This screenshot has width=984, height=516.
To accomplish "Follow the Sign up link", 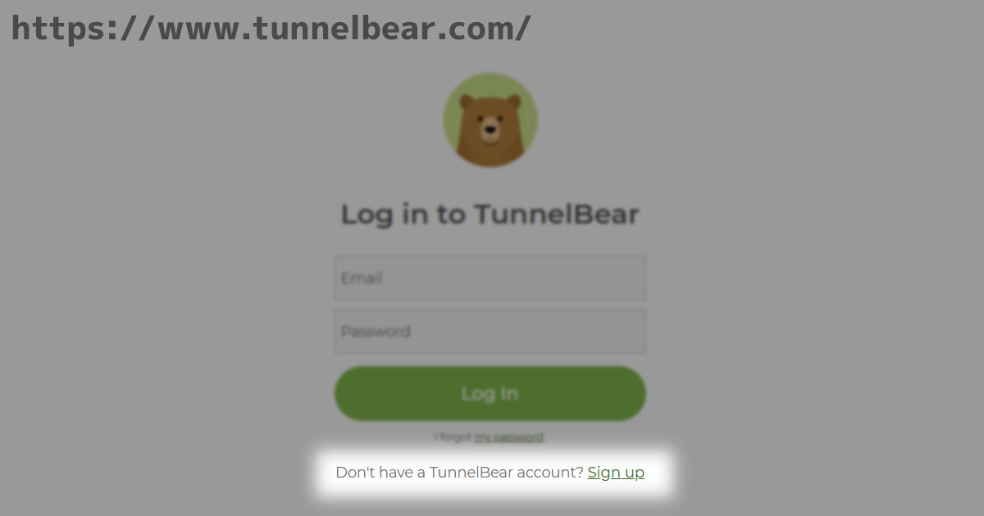I will click(x=616, y=473).
